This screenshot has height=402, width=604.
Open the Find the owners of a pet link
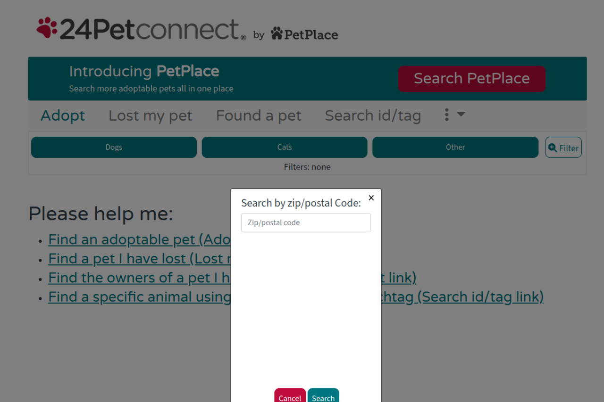pyautogui.click(x=139, y=278)
